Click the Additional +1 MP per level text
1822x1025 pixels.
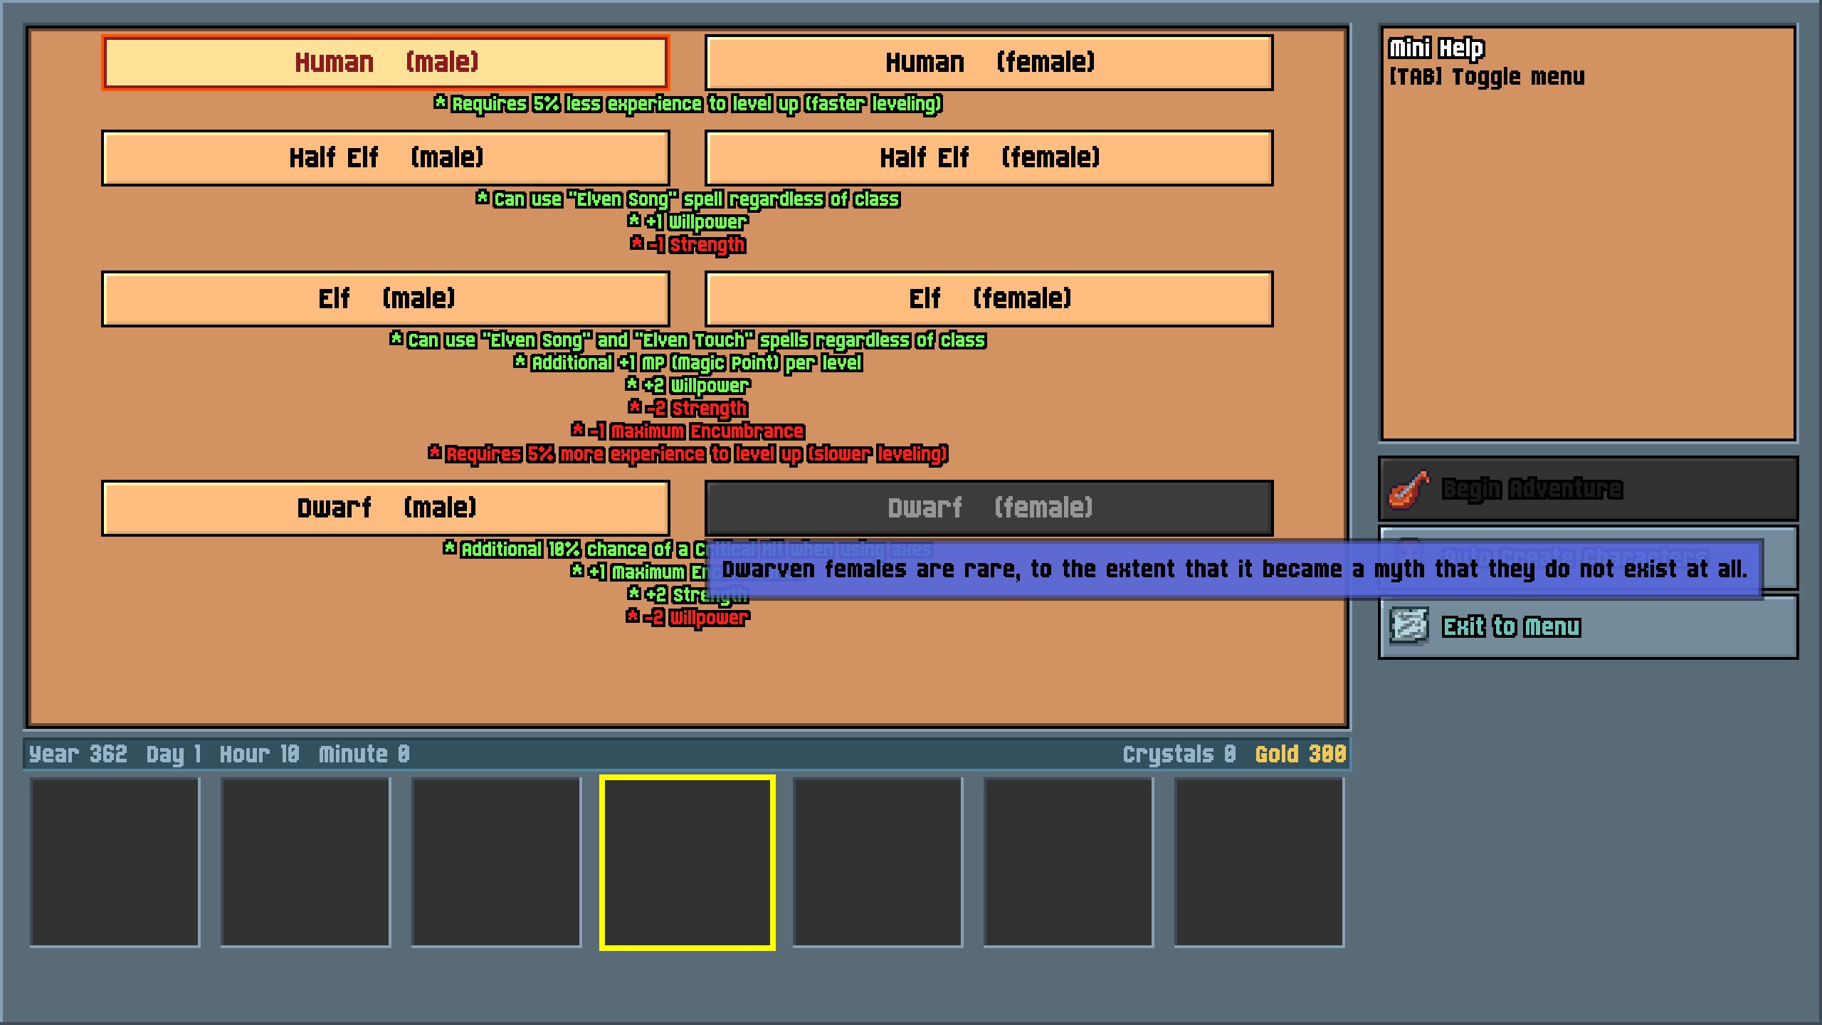click(x=688, y=363)
